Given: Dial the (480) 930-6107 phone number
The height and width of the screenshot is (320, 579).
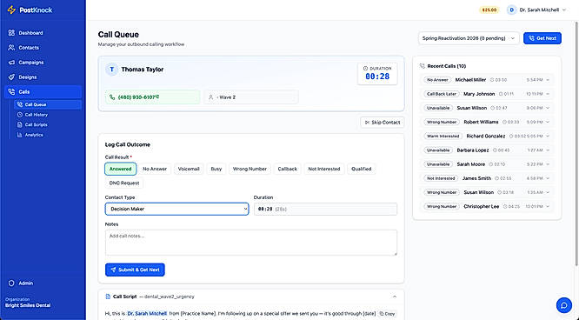Looking at the screenshot, I should pyautogui.click(x=152, y=97).
